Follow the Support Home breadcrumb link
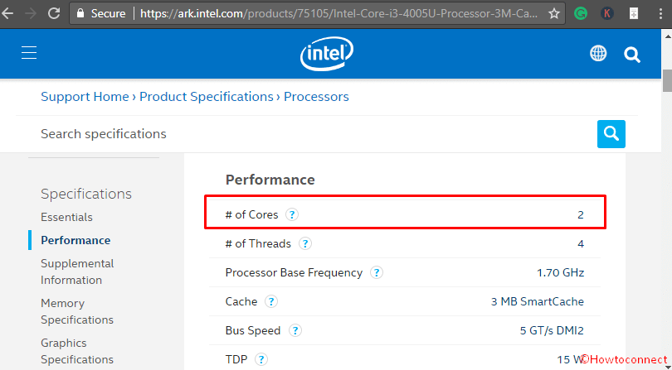 tap(85, 97)
